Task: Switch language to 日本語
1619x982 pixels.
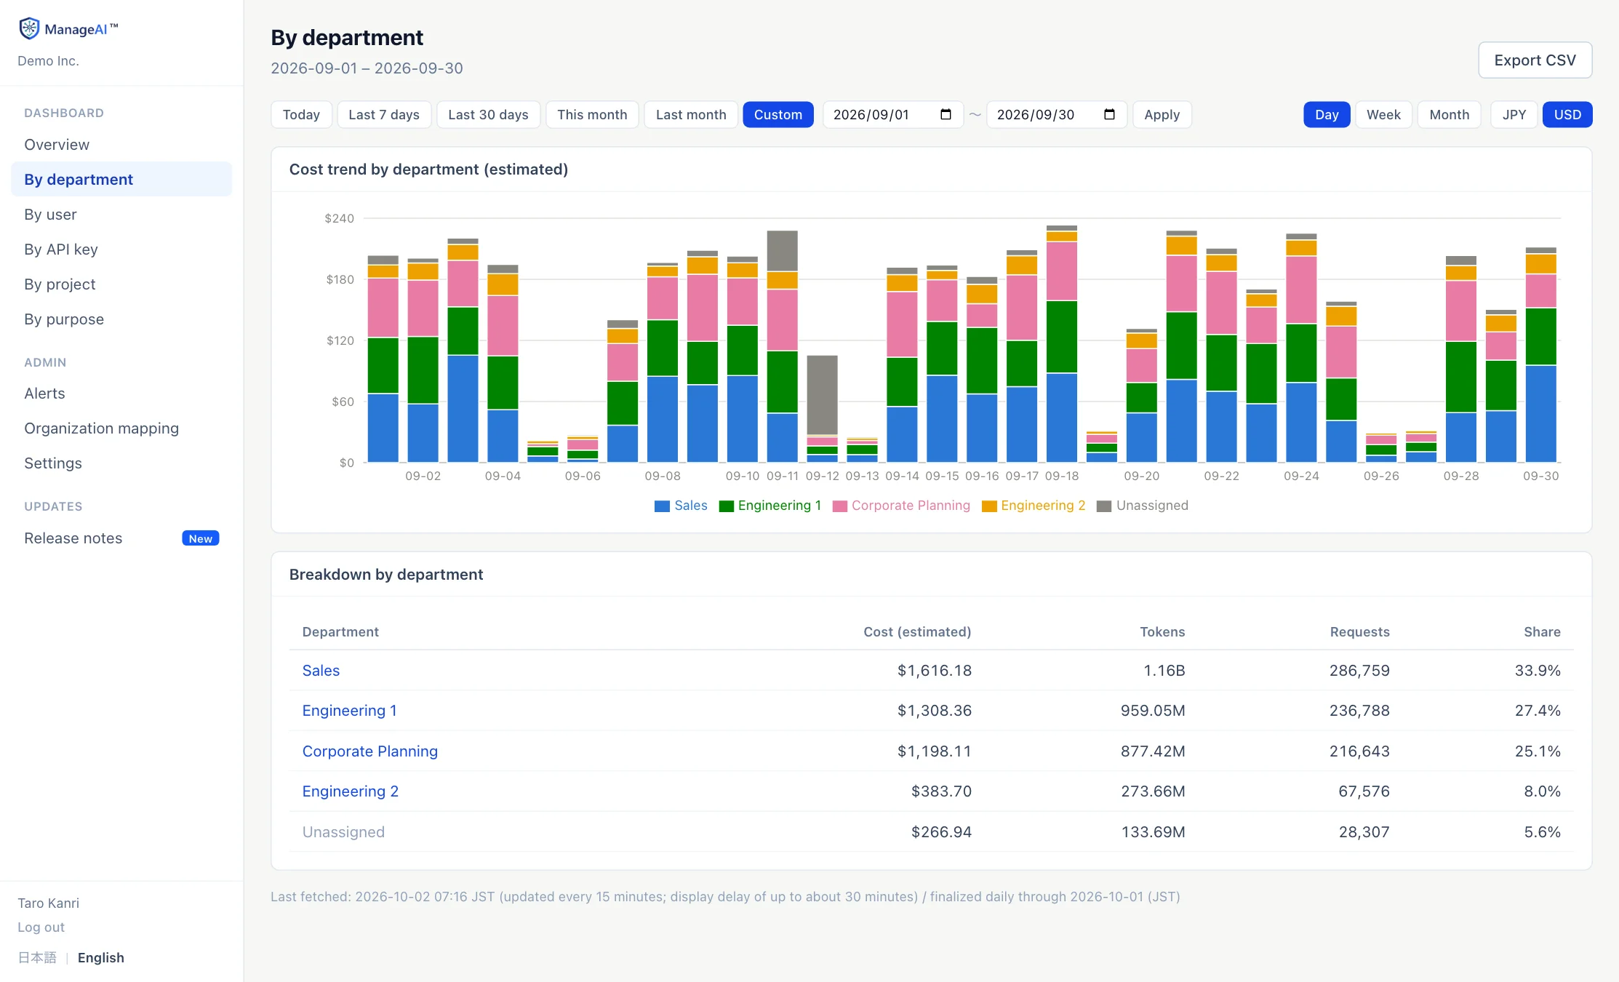Action: click(x=37, y=957)
